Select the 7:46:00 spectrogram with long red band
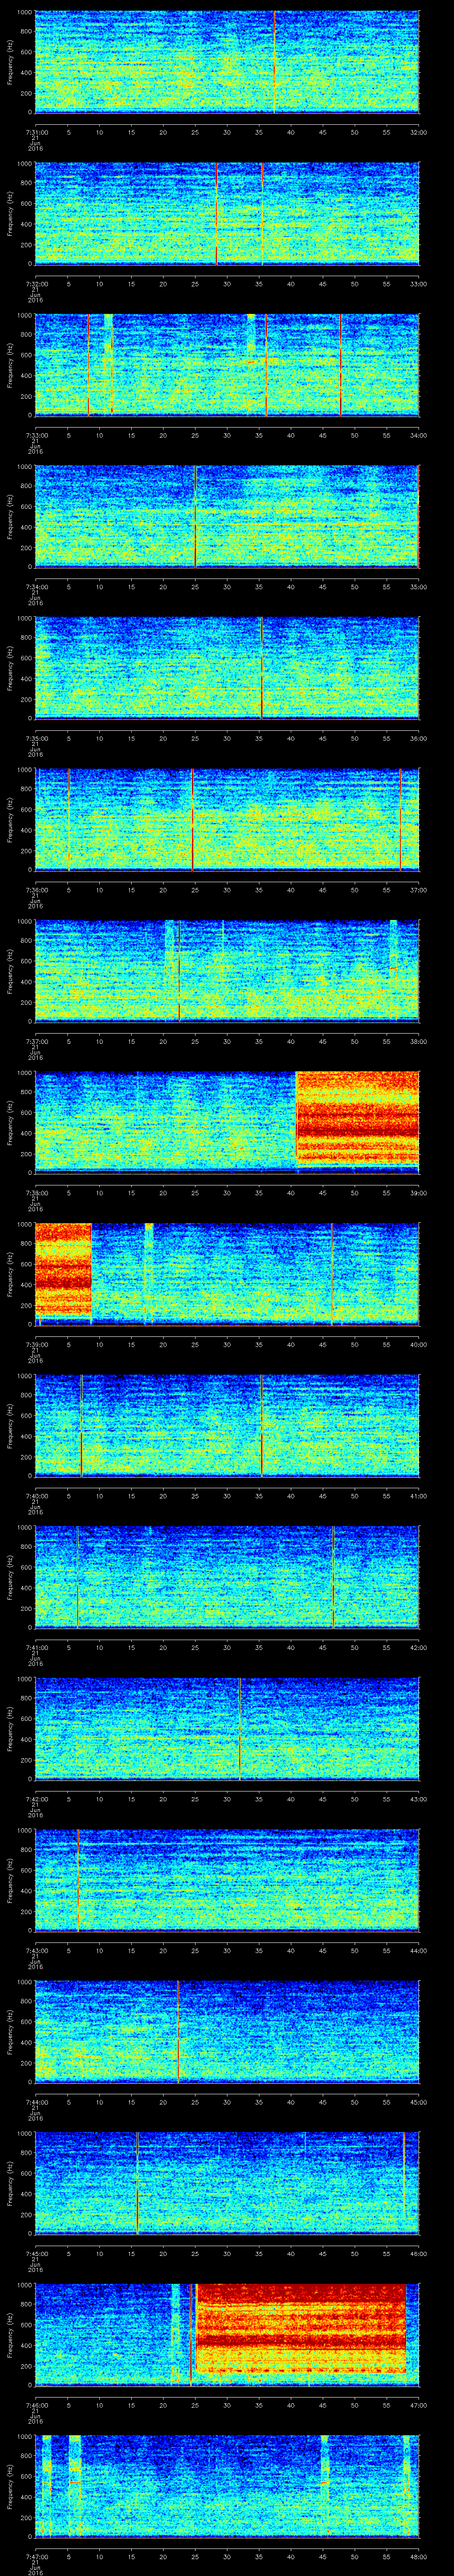454x2576 pixels. [x=227, y=2334]
